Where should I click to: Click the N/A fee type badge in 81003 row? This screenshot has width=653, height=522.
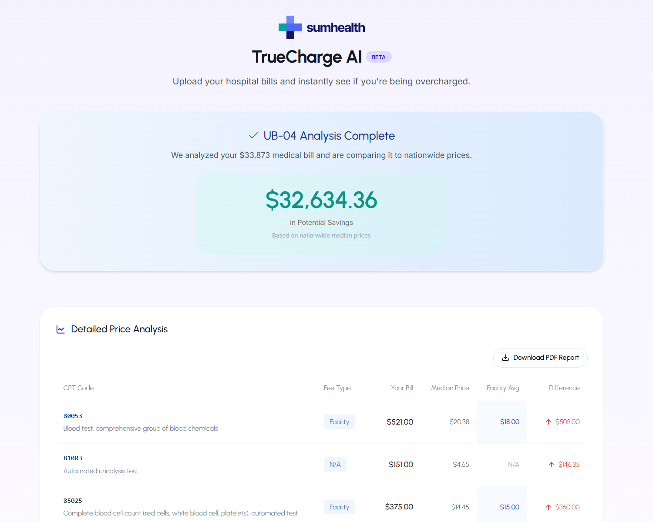tap(335, 465)
